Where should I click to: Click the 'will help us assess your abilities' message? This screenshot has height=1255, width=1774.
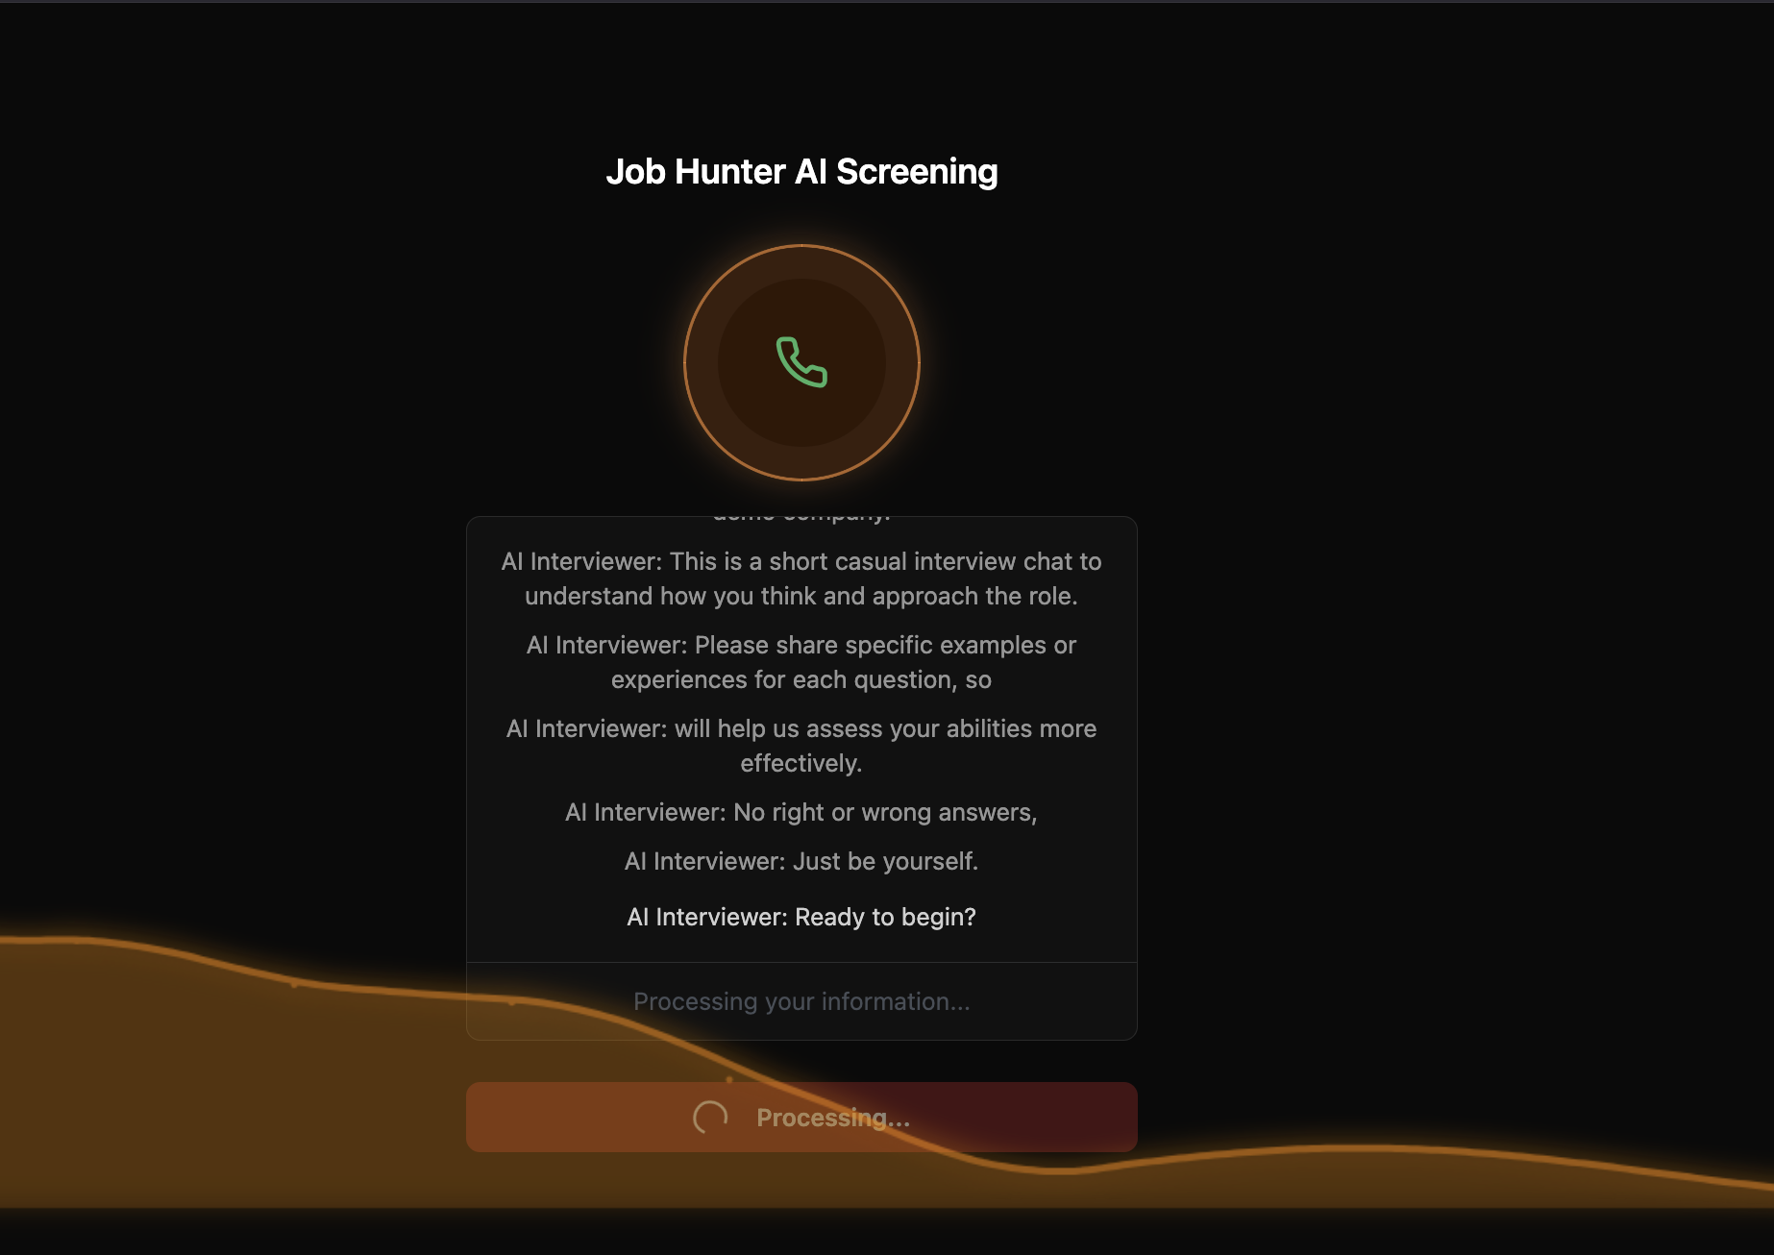pyautogui.click(x=801, y=746)
